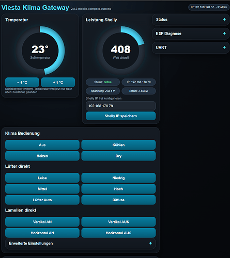Click the temperature ring gauge
230x258 pixels.
[x=40, y=51]
